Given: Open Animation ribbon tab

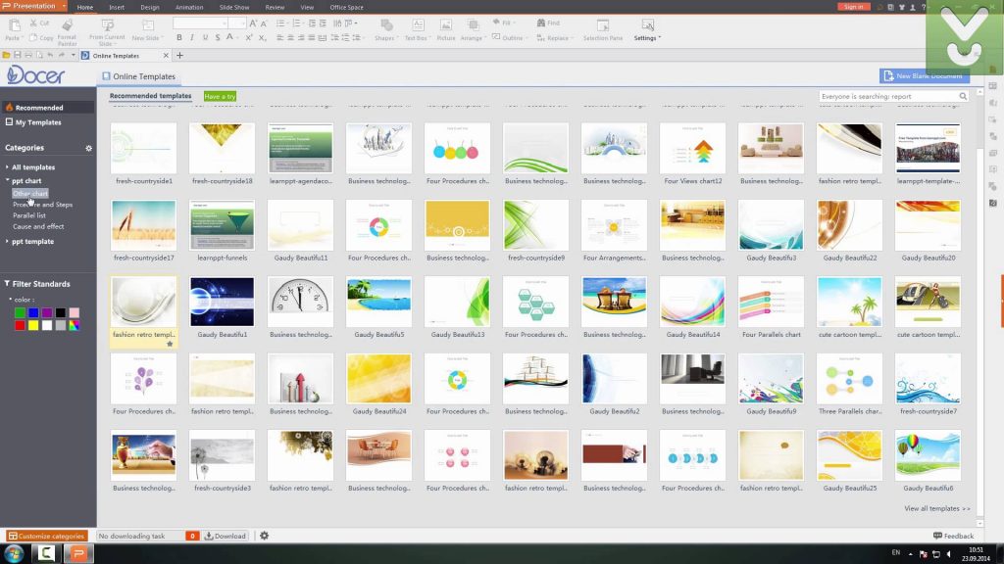Looking at the screenshot, I should click(189, 7).
